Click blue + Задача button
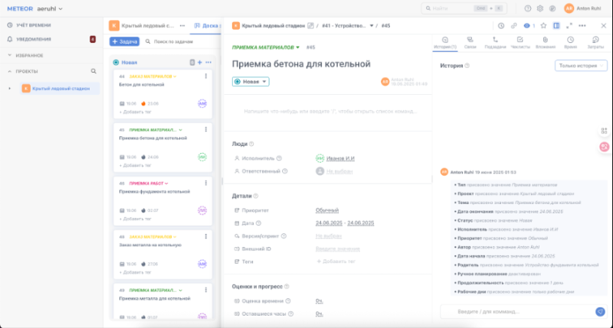 pyautogui.click(x=124, y=41)
